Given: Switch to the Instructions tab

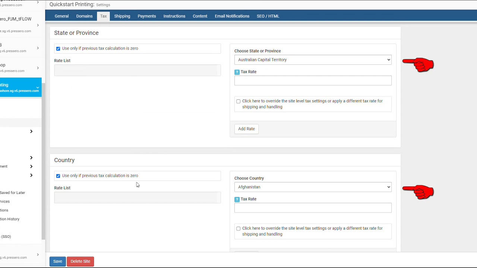Looking at the screenshot, I should coord(174,16).
